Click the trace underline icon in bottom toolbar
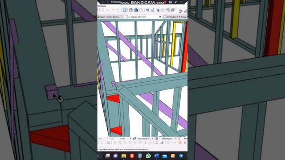Screen dimensions: 285x160 click(x=157, y=143)
